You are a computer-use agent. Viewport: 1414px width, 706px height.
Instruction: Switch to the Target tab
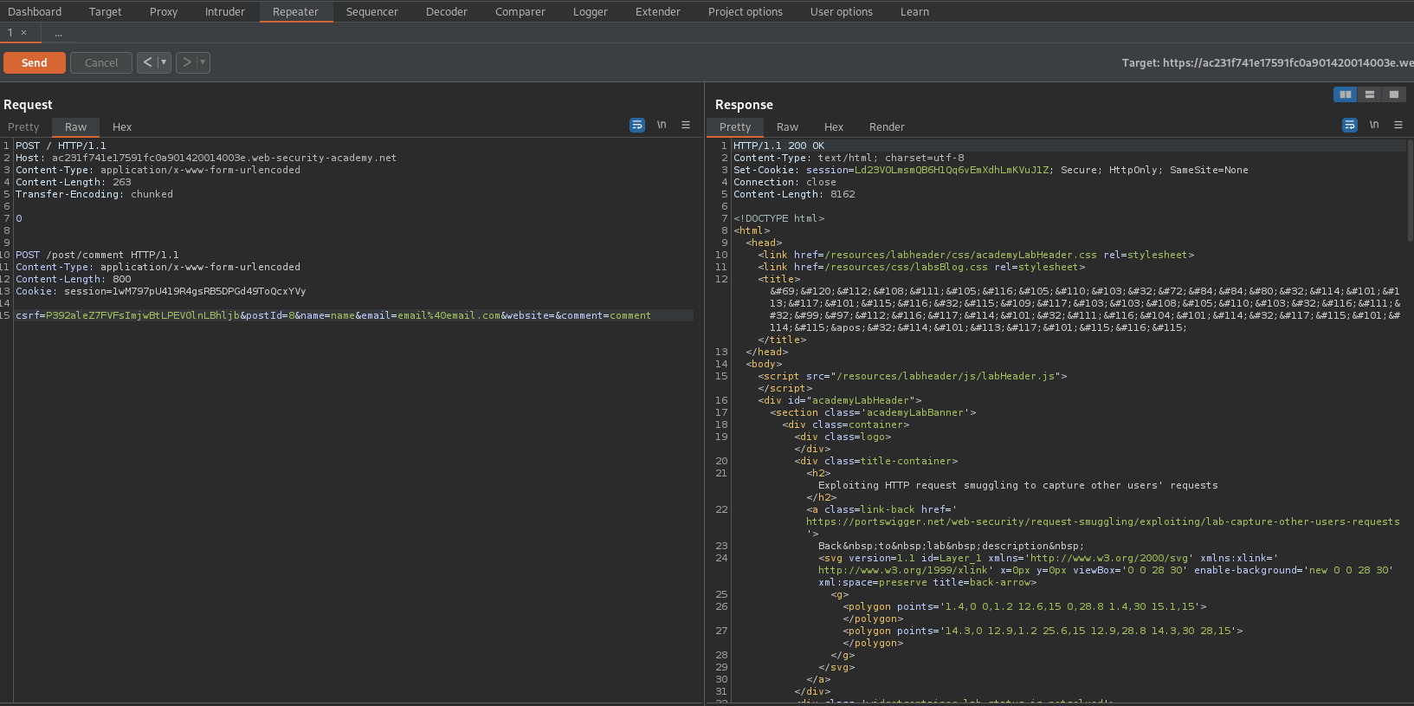click(x=105, y=11)
